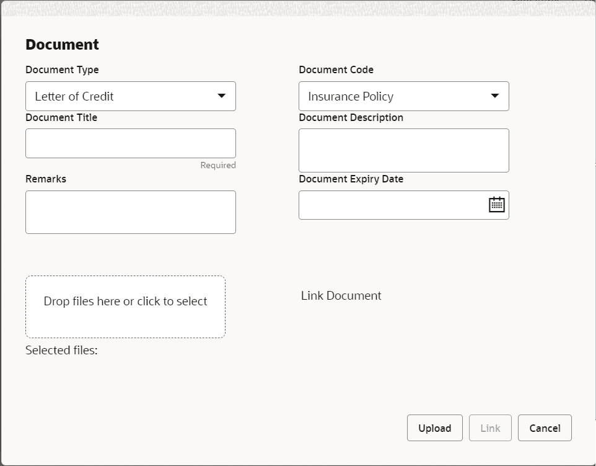Click the Upload button
This screenshot has height=466, width=596.
pyautogui.click(x=434, y=428)
